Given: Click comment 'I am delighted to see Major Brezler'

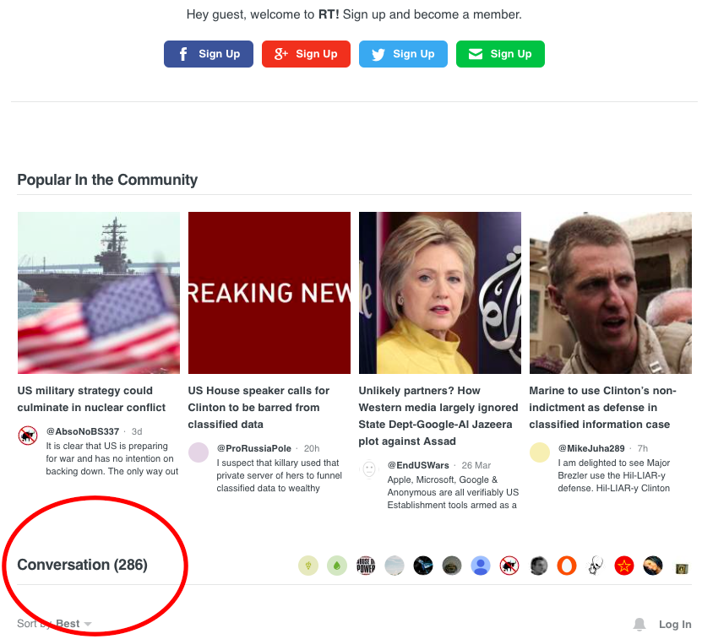Looking at the screenshot, I should coord(614,476).
